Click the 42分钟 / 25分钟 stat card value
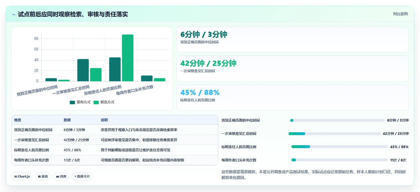 (x=208, y=63)
